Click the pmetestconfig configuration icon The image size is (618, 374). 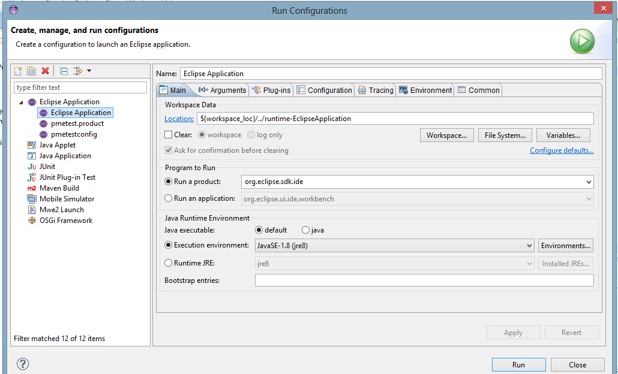point(43,135)
